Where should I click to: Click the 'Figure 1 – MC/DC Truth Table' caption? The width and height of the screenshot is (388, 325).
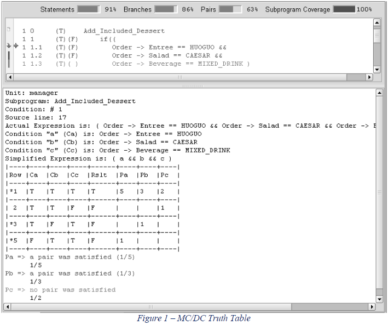[x=194, y=318]
